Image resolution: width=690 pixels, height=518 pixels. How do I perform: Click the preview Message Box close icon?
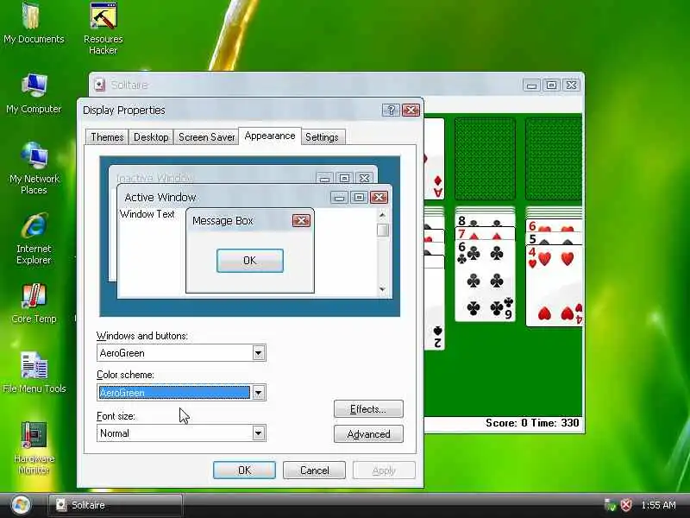[301, 220]
